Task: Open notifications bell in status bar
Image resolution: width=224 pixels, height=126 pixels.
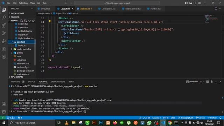Action: tap(220, 118)
